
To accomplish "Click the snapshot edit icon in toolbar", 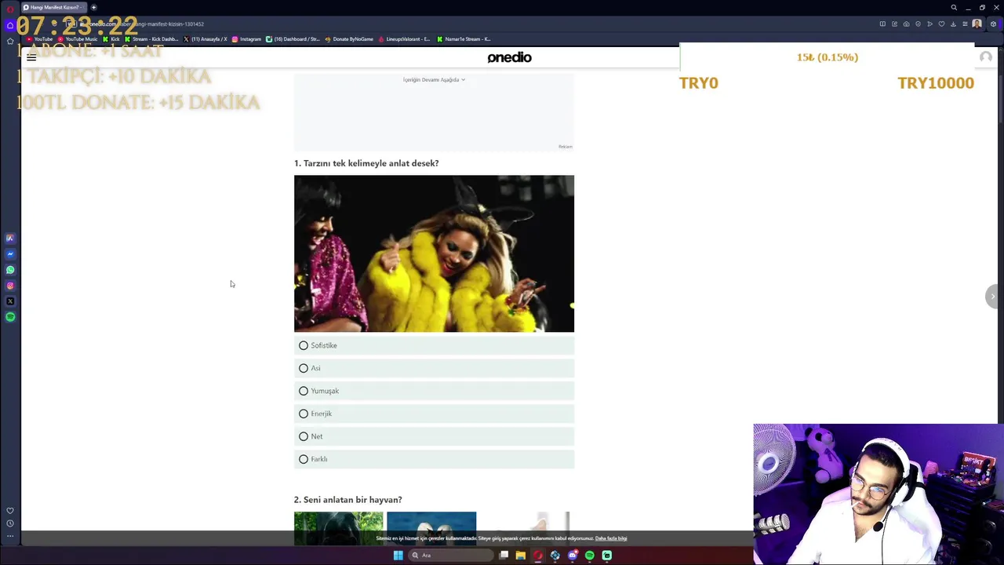I will 894,24.
